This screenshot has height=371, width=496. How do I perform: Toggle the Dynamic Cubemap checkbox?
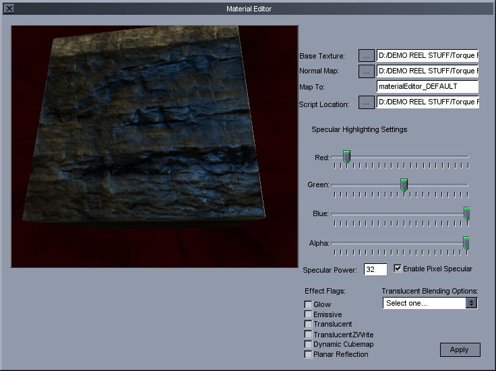tap(308, 344)
